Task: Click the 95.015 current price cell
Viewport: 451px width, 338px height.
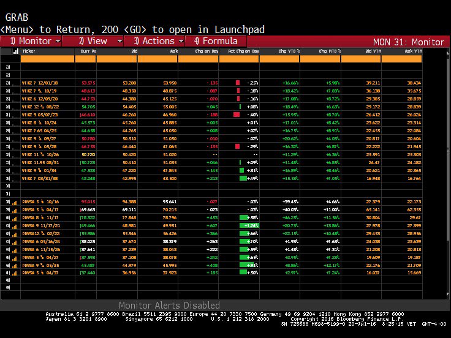Action: [88, 202]
